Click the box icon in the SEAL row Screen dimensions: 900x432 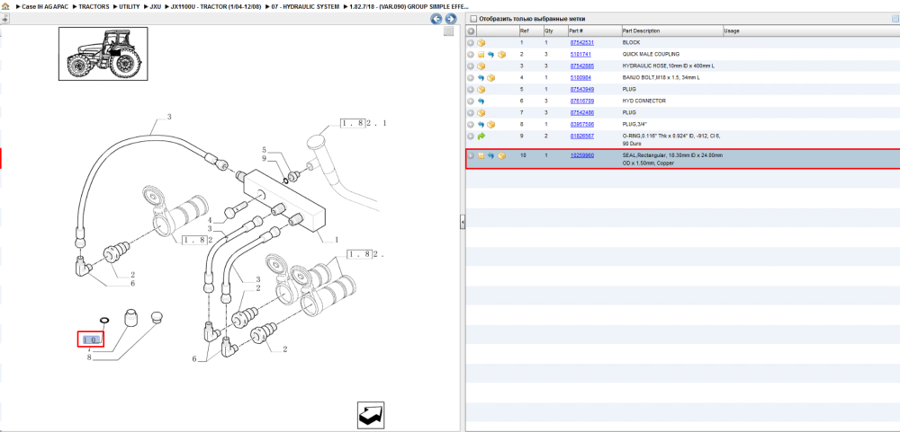(x=501, y=155)
